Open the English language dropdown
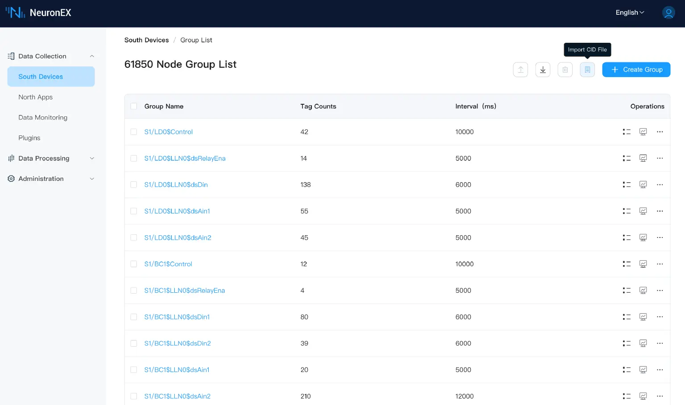 629,12
